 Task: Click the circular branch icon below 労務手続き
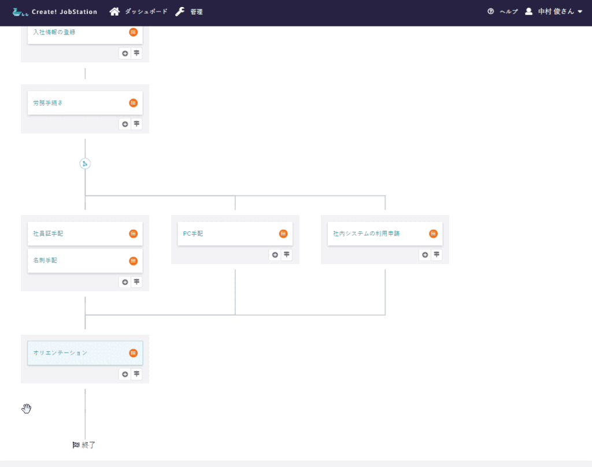click(x=85, y=164)
